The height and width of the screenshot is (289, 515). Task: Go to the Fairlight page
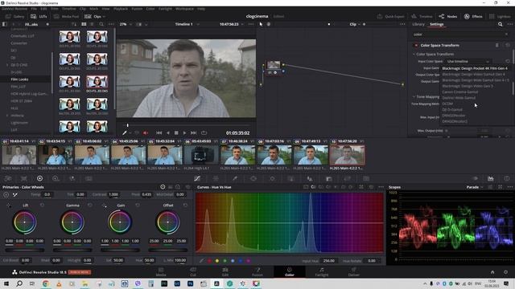(x=322, y=272)
